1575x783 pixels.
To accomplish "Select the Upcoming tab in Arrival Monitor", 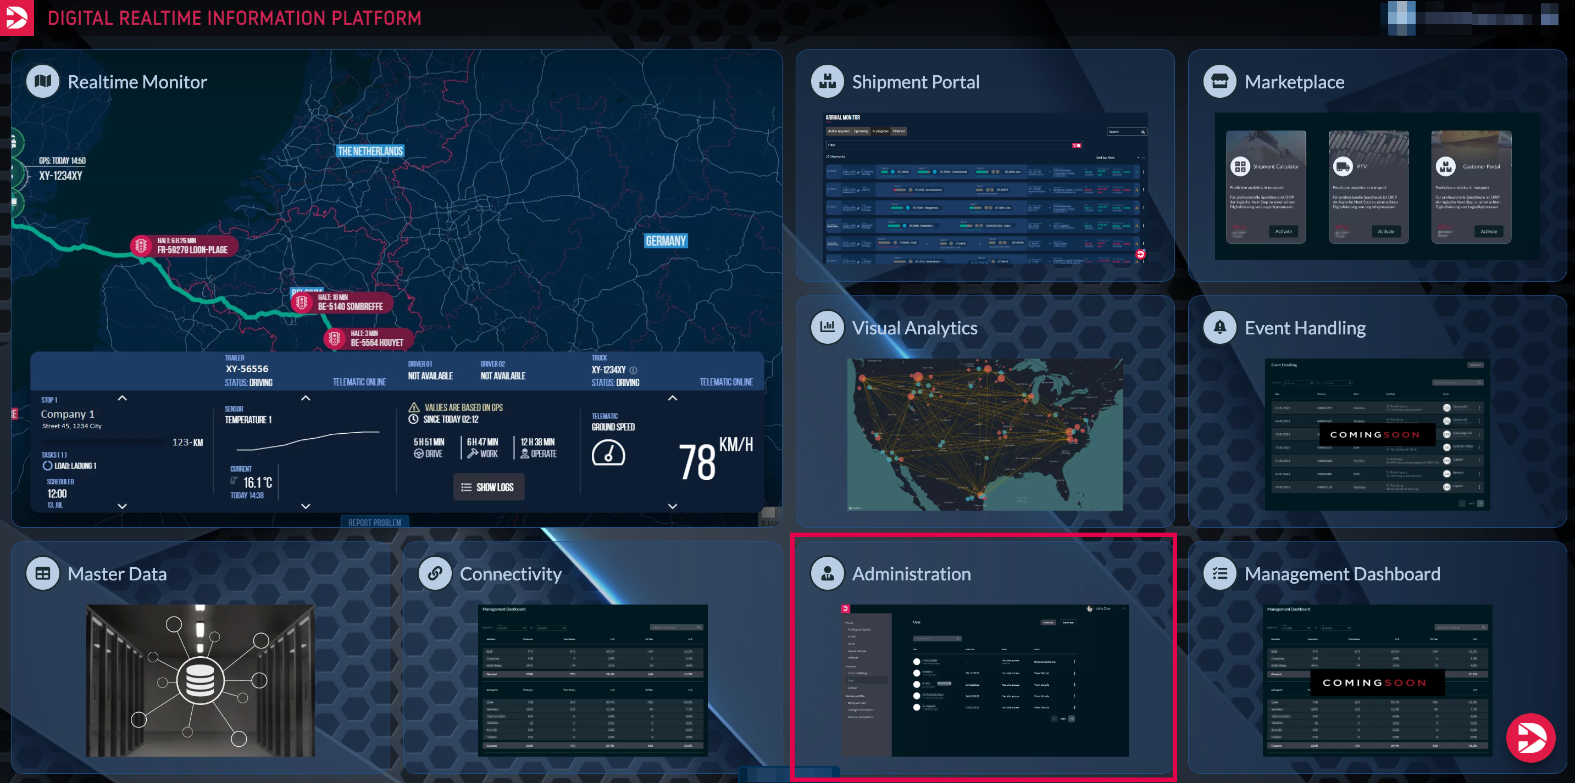I will [861, 131].
